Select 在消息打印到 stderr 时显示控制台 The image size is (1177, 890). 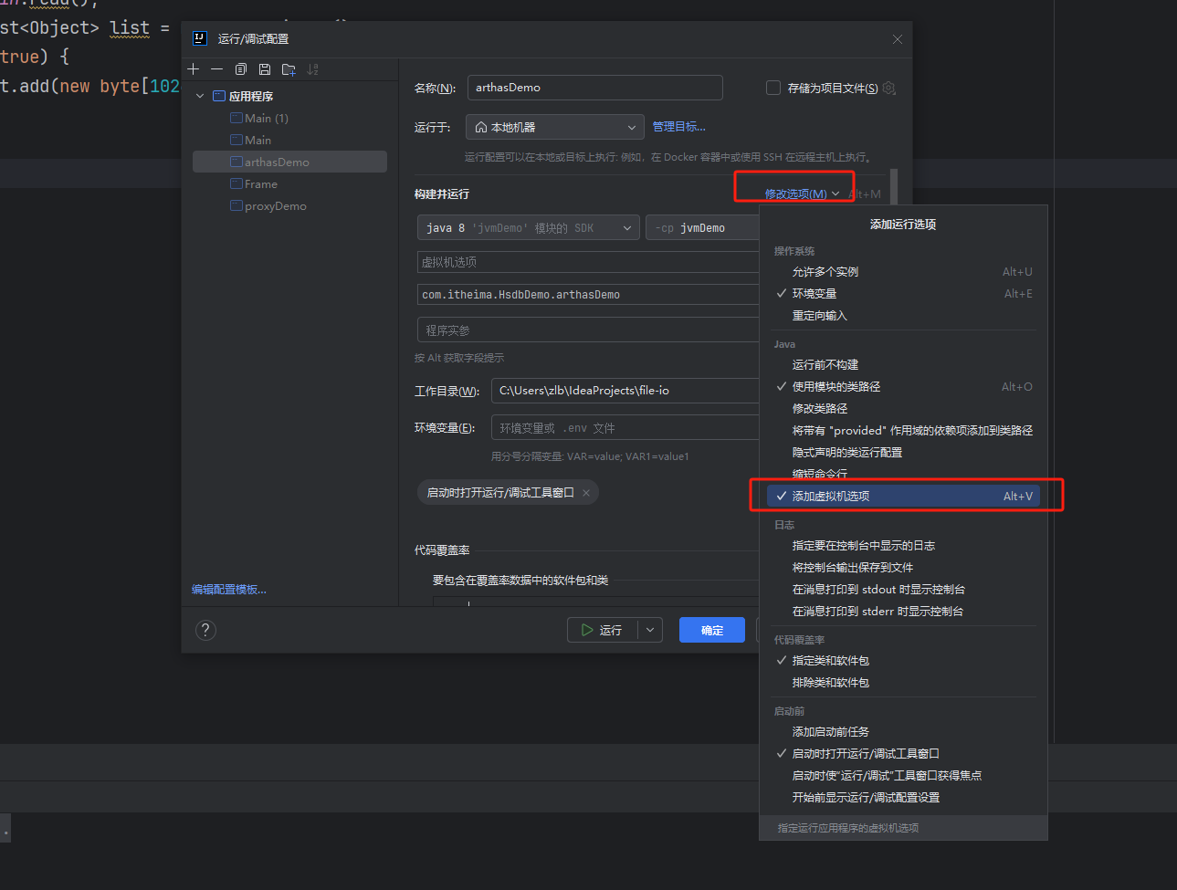(903, 612)
